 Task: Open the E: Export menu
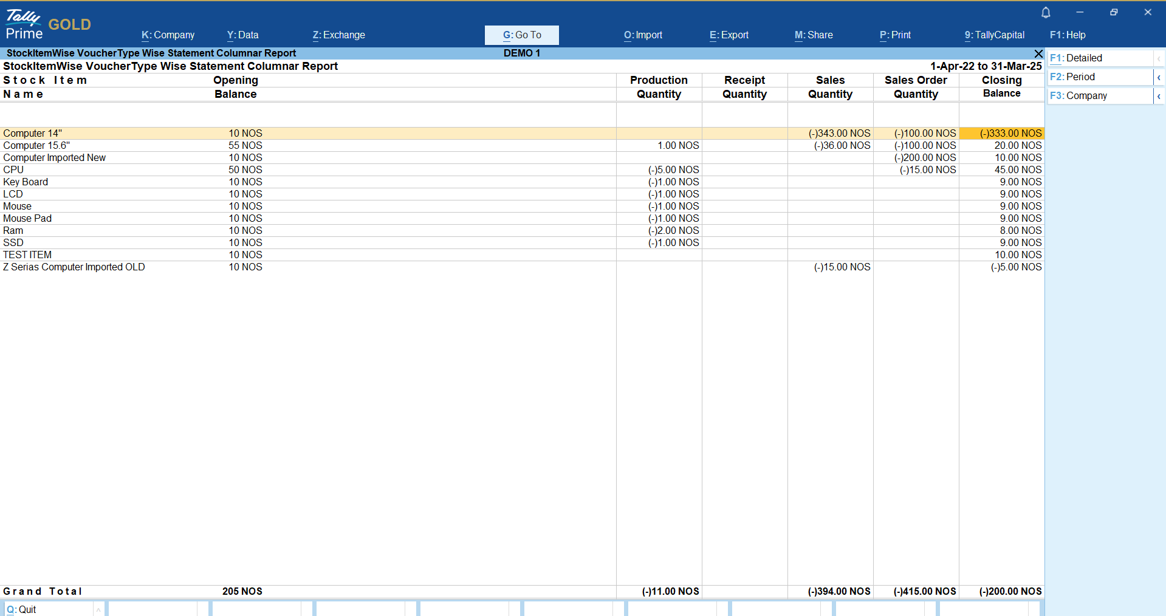[729, 35]
